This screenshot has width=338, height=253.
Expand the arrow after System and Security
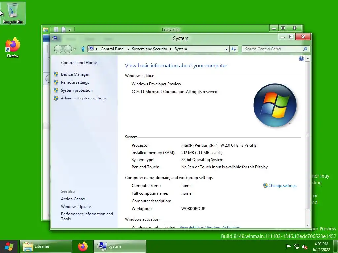(x=171, y=49)
